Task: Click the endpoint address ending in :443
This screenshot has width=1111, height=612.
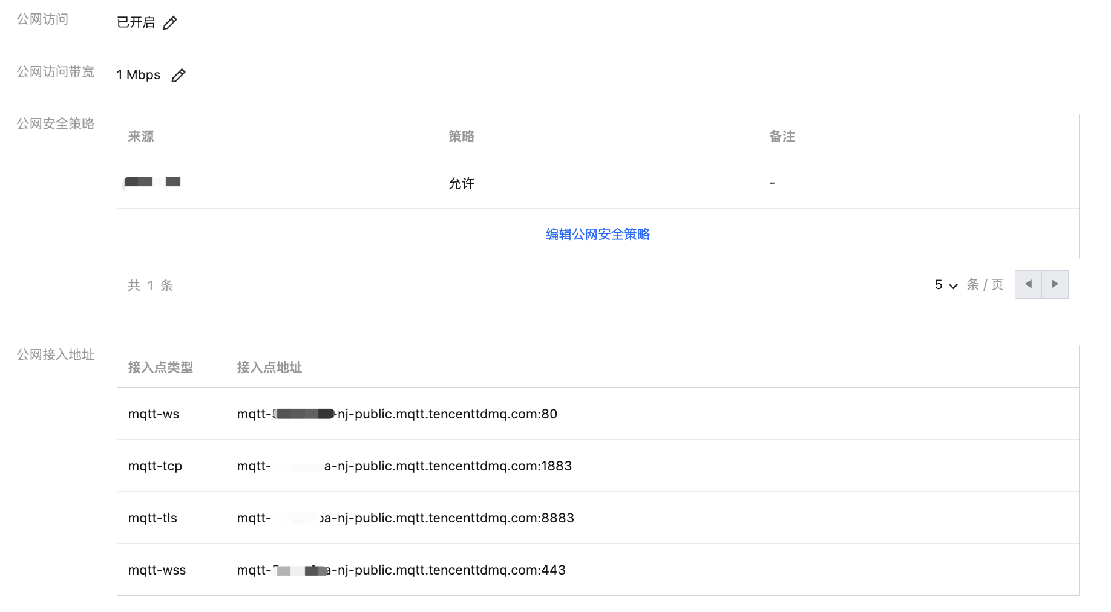Action: (401, 570)
